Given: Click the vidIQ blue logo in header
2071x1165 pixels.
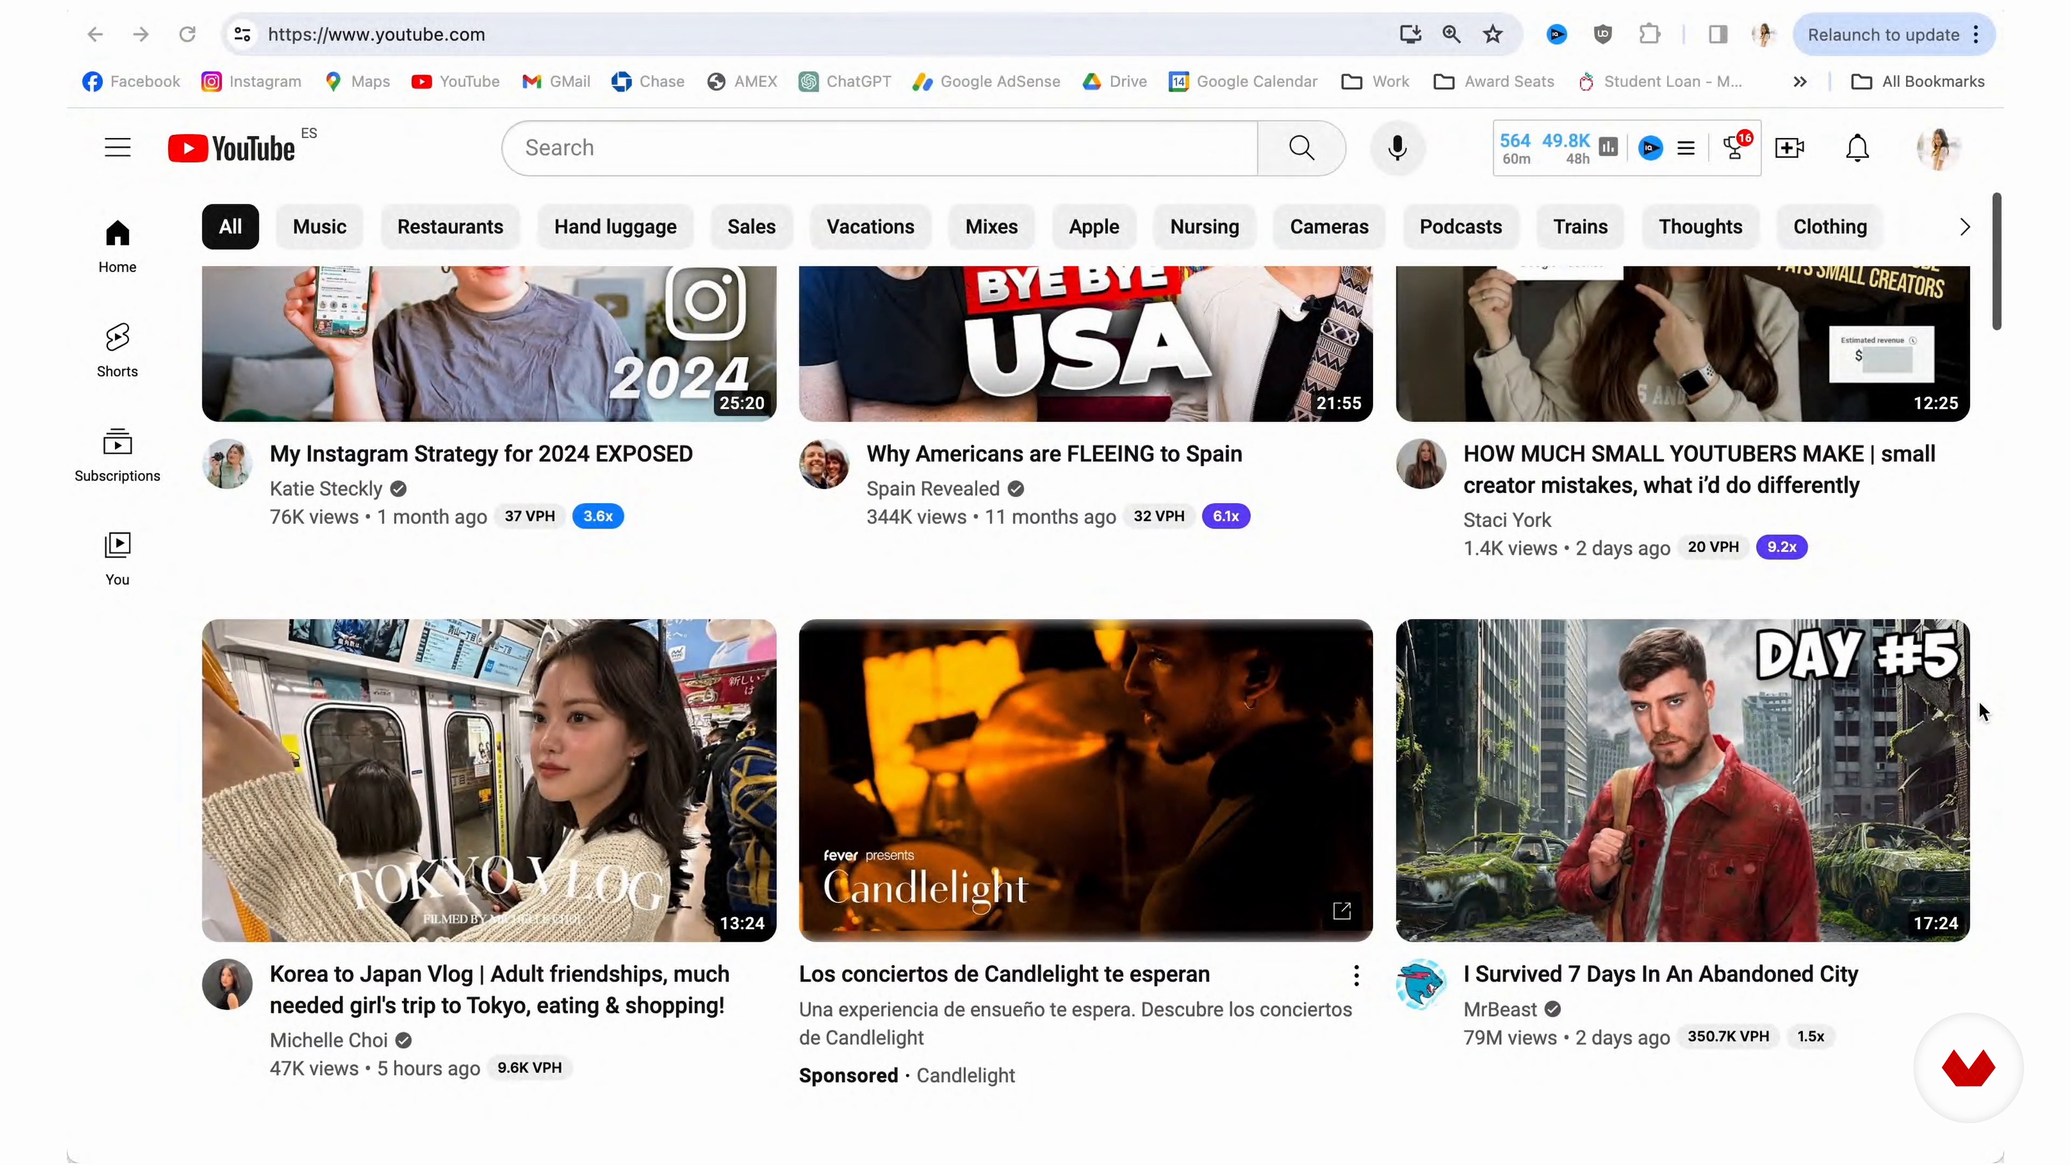Looking at the screenshot, I should click(x=1650, y=148).
